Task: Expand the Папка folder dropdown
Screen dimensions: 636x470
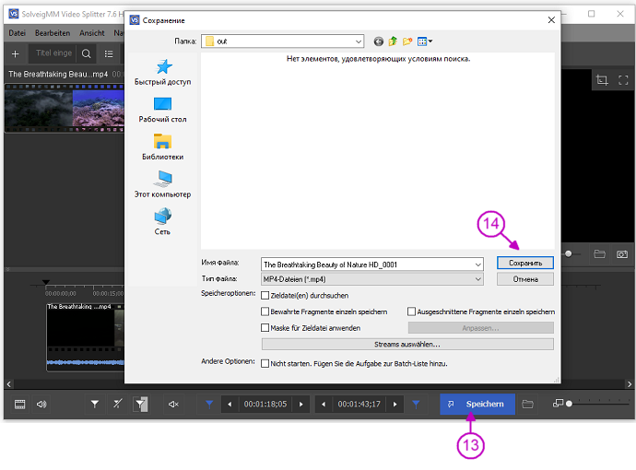Action: [x=359, y=41]
